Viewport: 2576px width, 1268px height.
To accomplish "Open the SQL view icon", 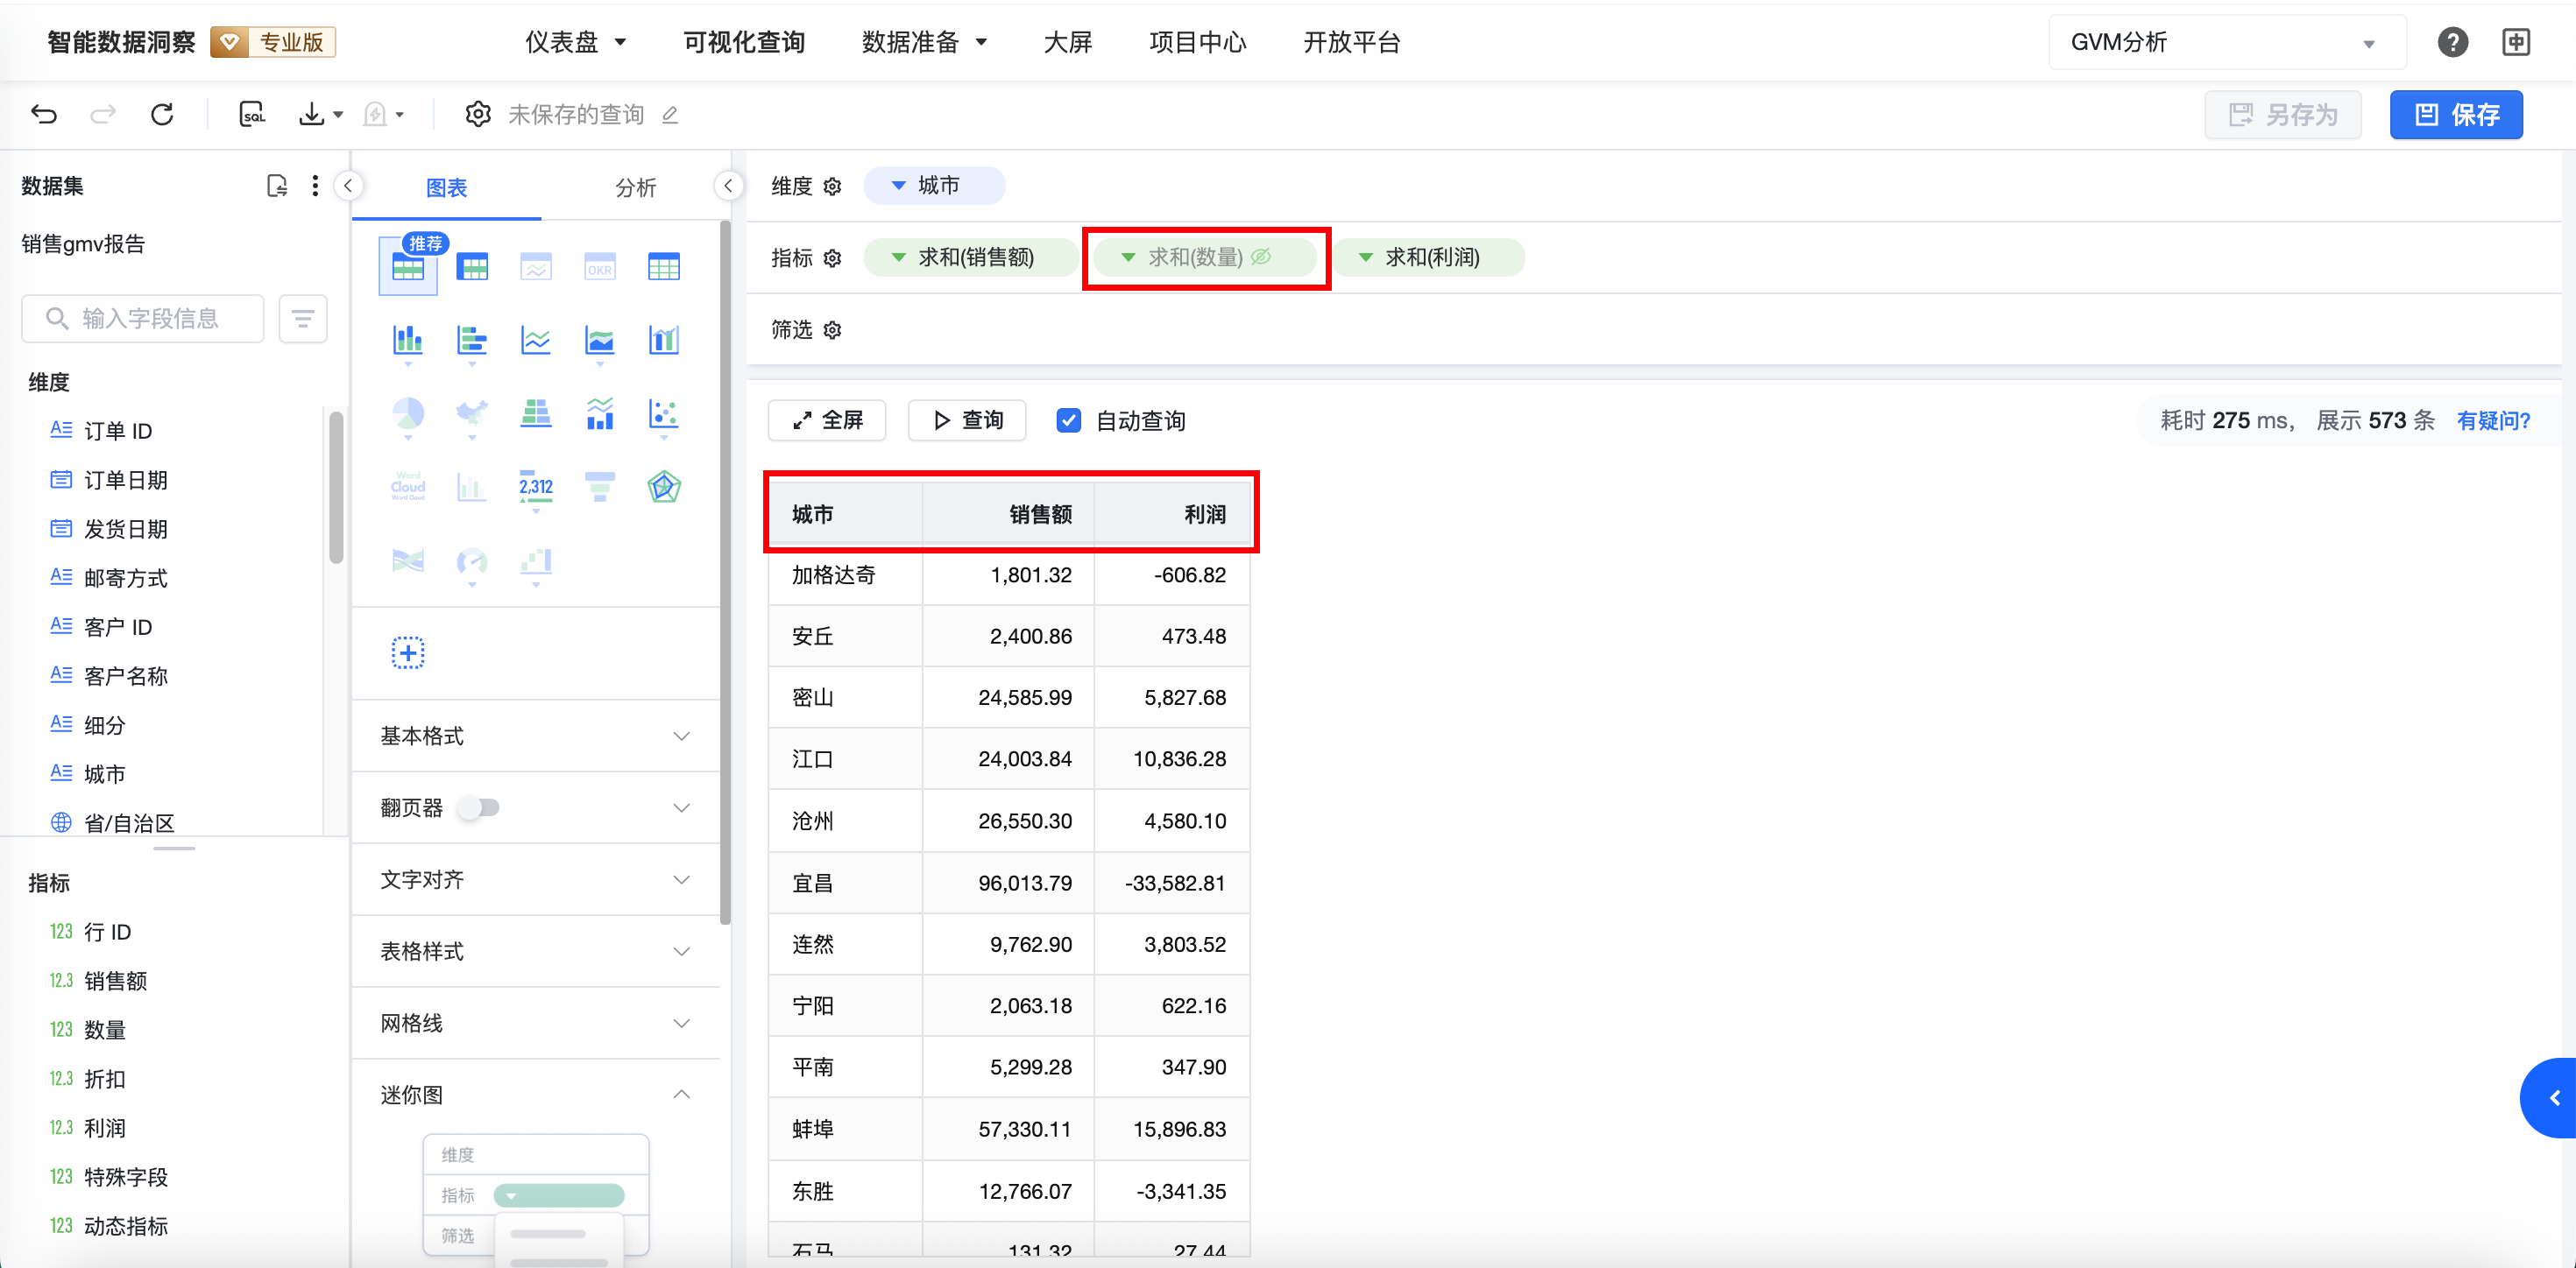I will click(252, 114).
